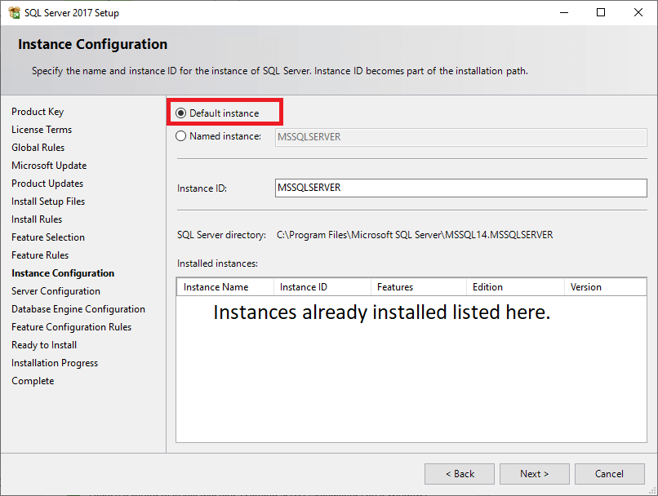Sort by Instance Name column header
The width and height of the screenshot is (658, 496).
pyautogui.click(x=225, y=287)
